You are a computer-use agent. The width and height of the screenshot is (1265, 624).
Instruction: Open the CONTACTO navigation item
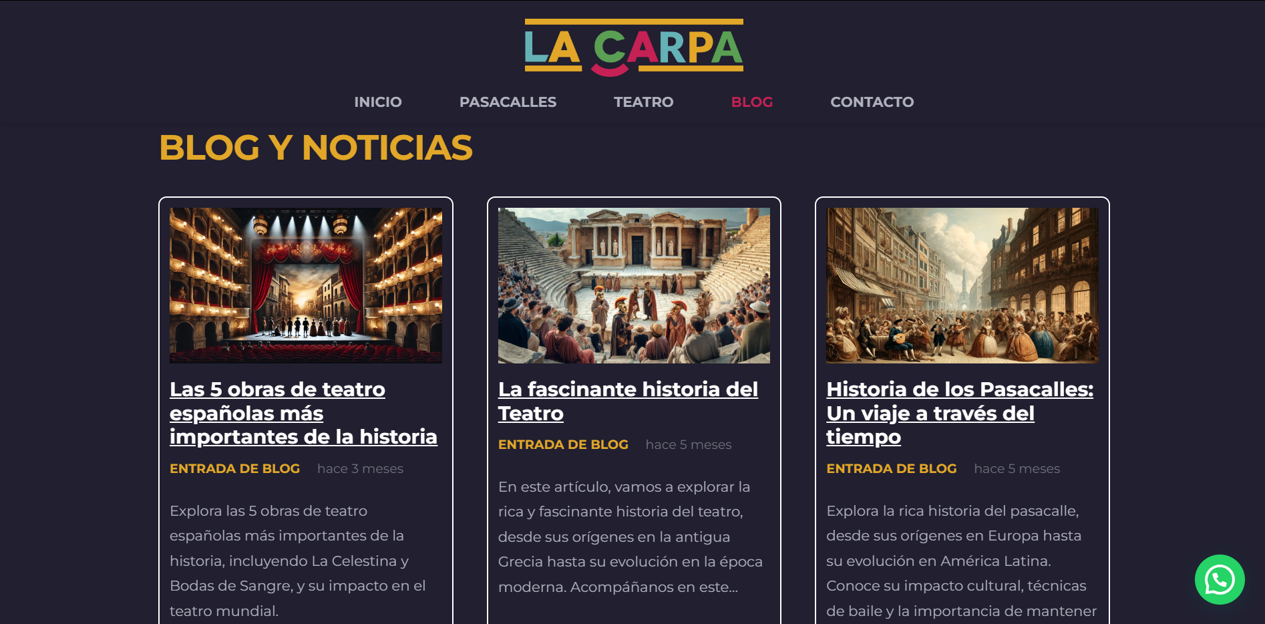click(872, 102)
